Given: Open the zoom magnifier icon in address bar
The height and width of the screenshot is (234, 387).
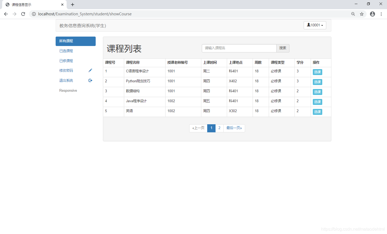Looking at the screenshot, I should point(353,14).
